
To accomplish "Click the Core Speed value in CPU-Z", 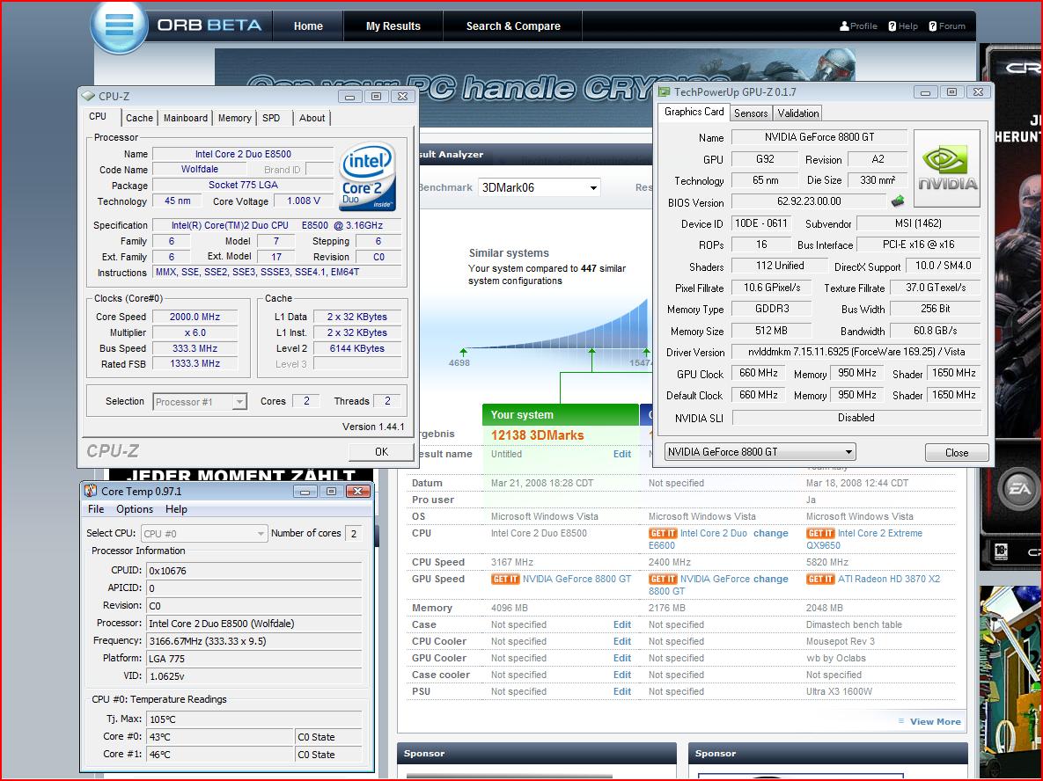I will 195,317.
